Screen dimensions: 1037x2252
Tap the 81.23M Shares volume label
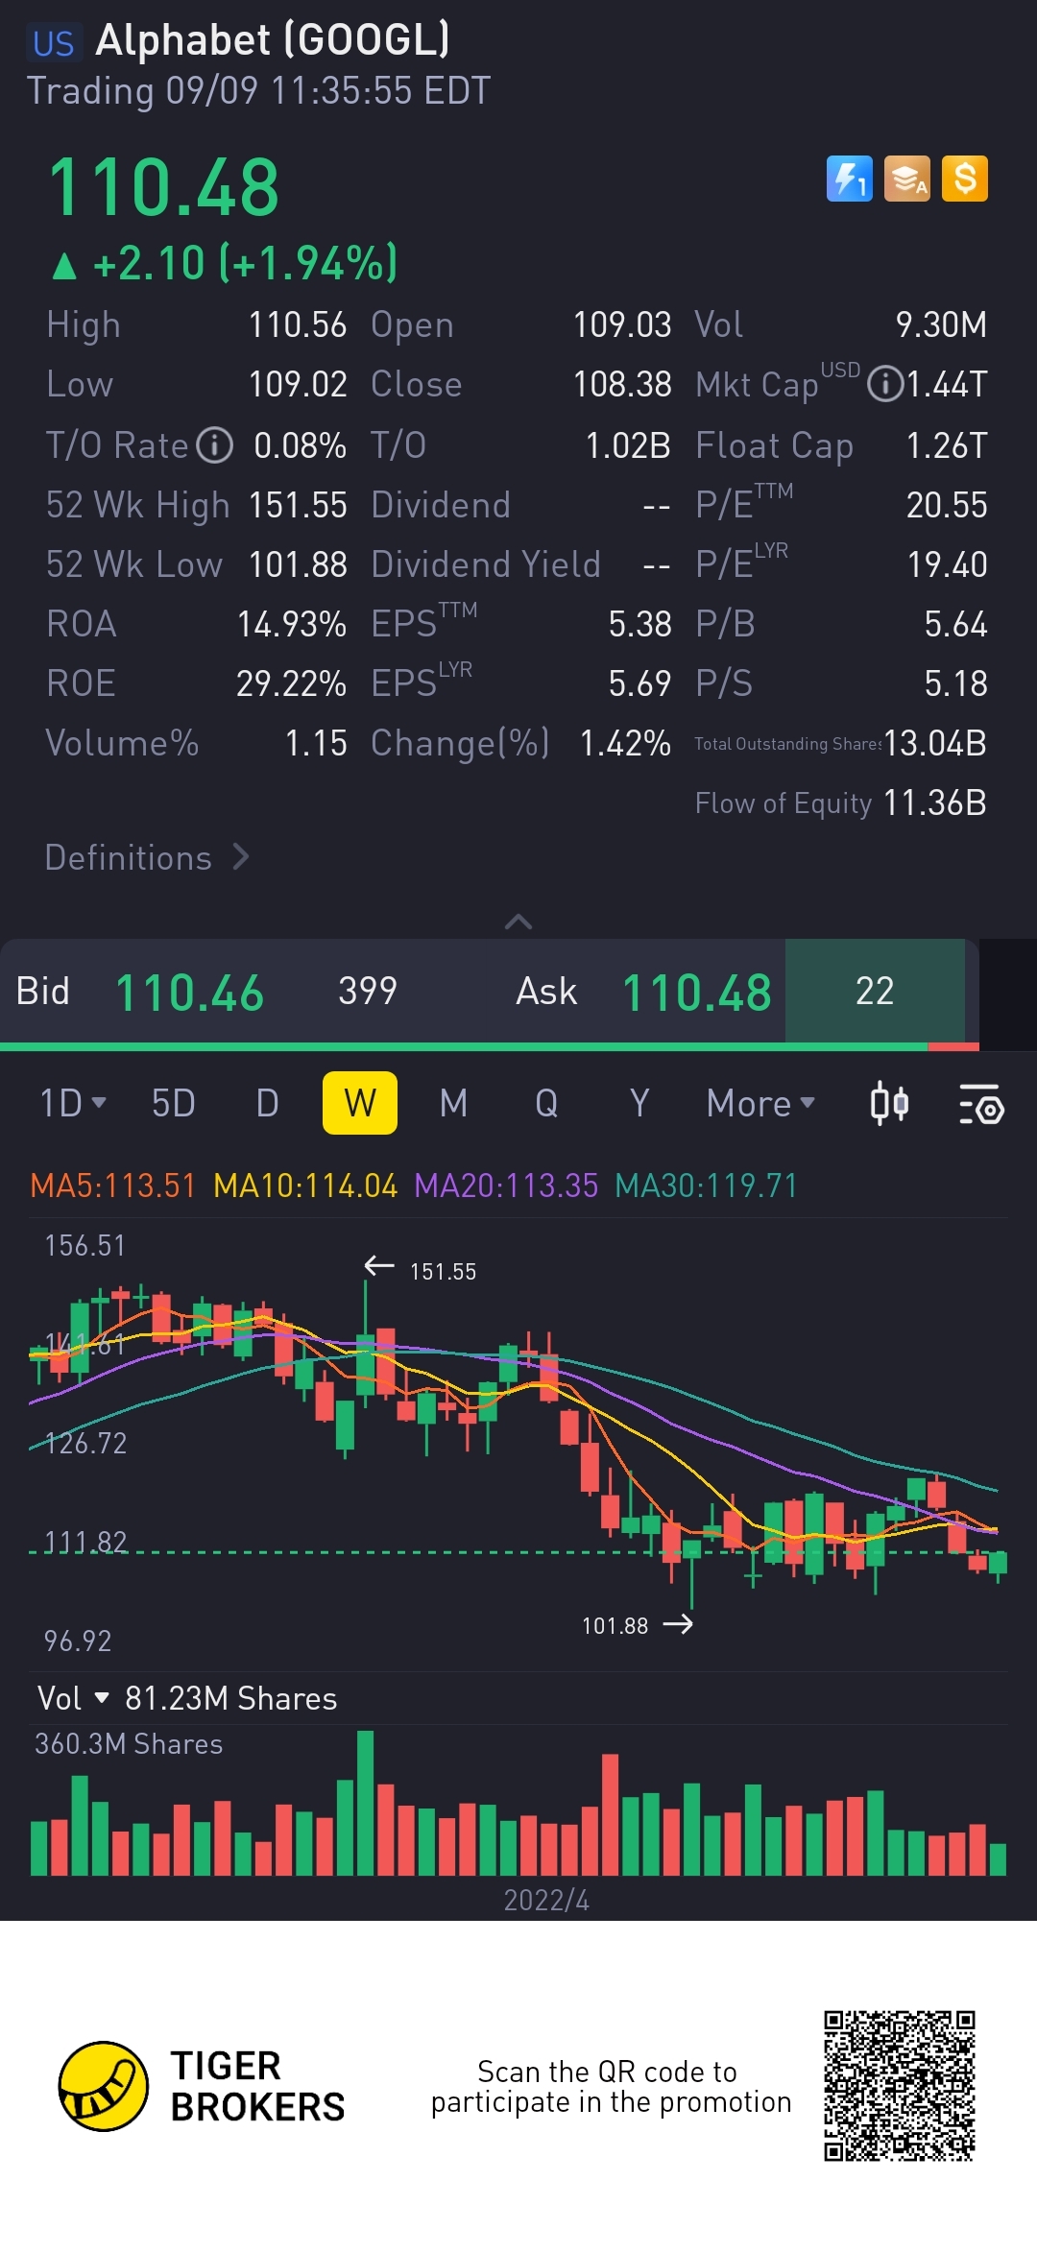click(x=231, y=1698)
